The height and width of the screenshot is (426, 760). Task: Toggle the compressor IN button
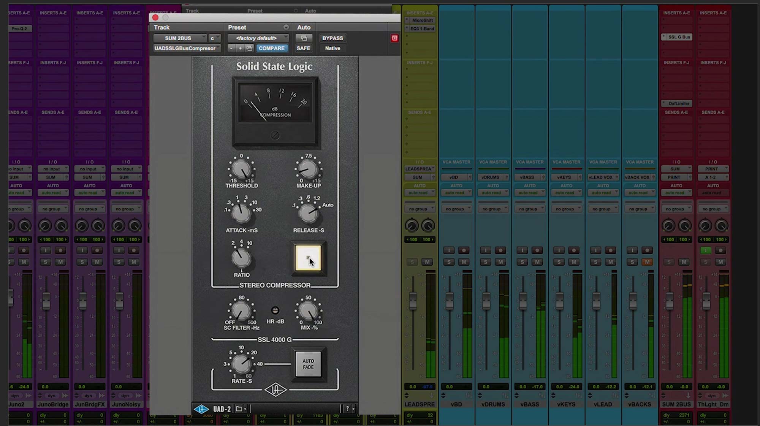pos(308,258)
